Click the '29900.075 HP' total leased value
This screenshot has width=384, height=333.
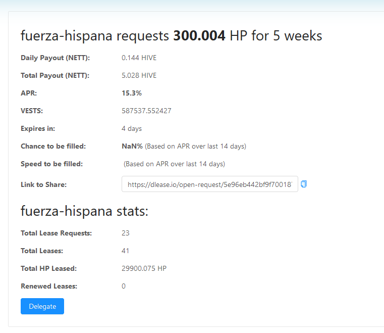pyautogui.click(x=144, y=268)
